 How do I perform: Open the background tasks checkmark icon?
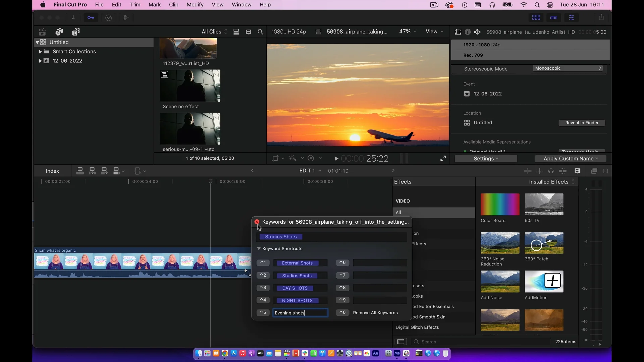109,18
